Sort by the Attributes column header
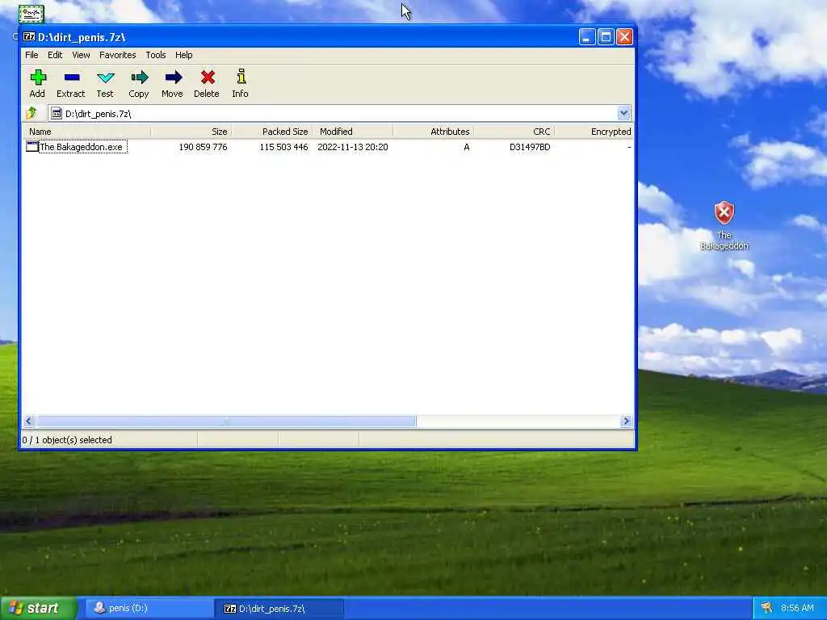This screenshot has width=827, height=620. point(433,132)
